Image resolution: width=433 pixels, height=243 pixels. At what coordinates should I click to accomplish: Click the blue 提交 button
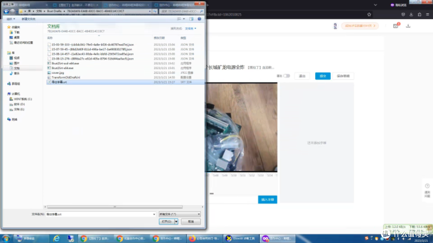(x=323, y=76)
